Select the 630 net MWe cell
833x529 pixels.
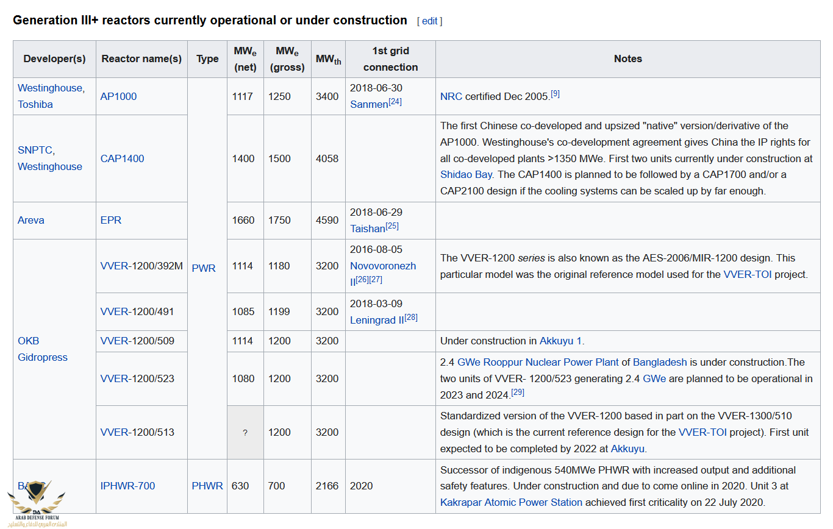point(245,486)
